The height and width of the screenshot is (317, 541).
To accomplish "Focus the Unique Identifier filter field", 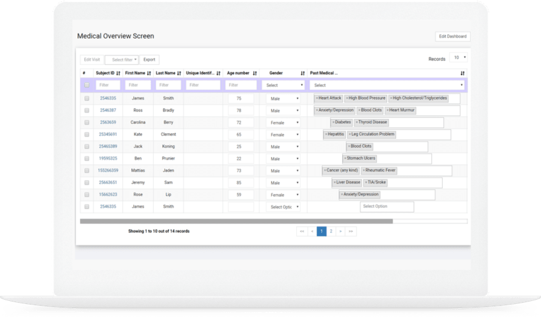I will click(203, 85).
